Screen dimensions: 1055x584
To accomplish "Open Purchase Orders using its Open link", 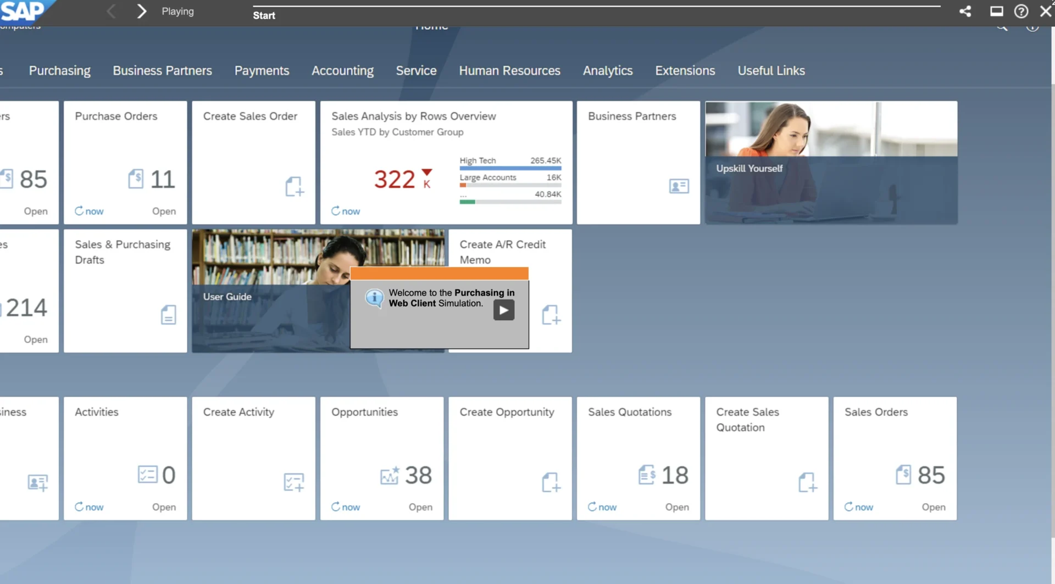I will 164,211.
